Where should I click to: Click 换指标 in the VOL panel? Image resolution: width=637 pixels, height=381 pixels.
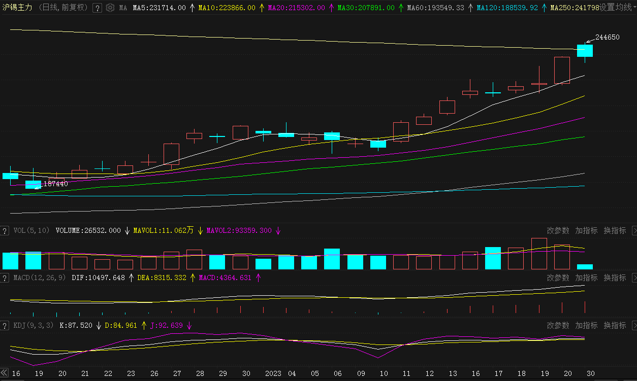click(x=615, y=230)
